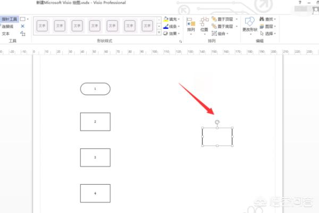Open the 线条 line dropdown
Image resolution: width=319 pixels, height=213 pixels.
click(x=172, y=26)
